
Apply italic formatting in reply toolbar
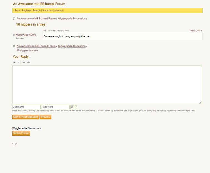(19, 62)
